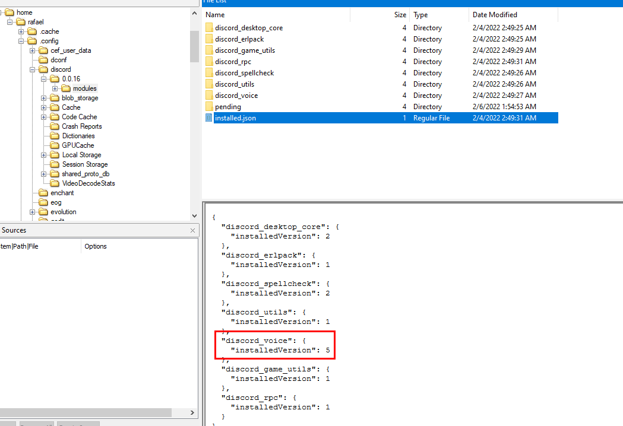The image size is (623, 426).
Task: Click the "discord_rpc" key in JSON viewer
Action: [254, 398]
